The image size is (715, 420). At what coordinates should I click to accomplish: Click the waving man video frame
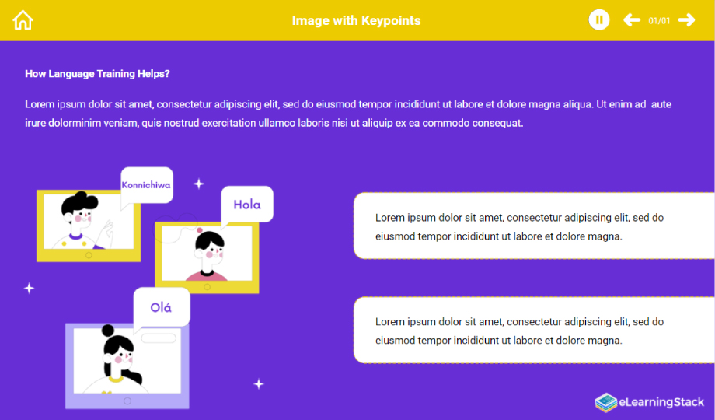(88, 226)
